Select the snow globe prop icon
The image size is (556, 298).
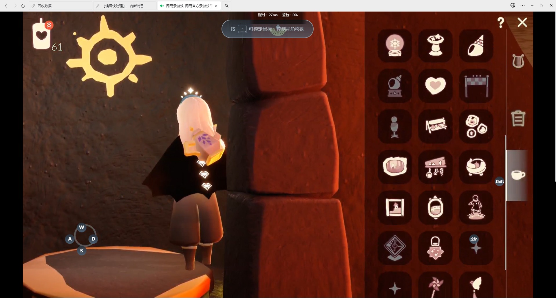tap(395, 45)
